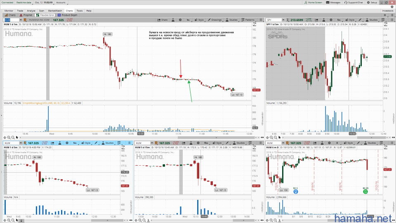Click Support/Chat headset icon
This screenshot has width=396, height=223.
(x=355, y=2)
